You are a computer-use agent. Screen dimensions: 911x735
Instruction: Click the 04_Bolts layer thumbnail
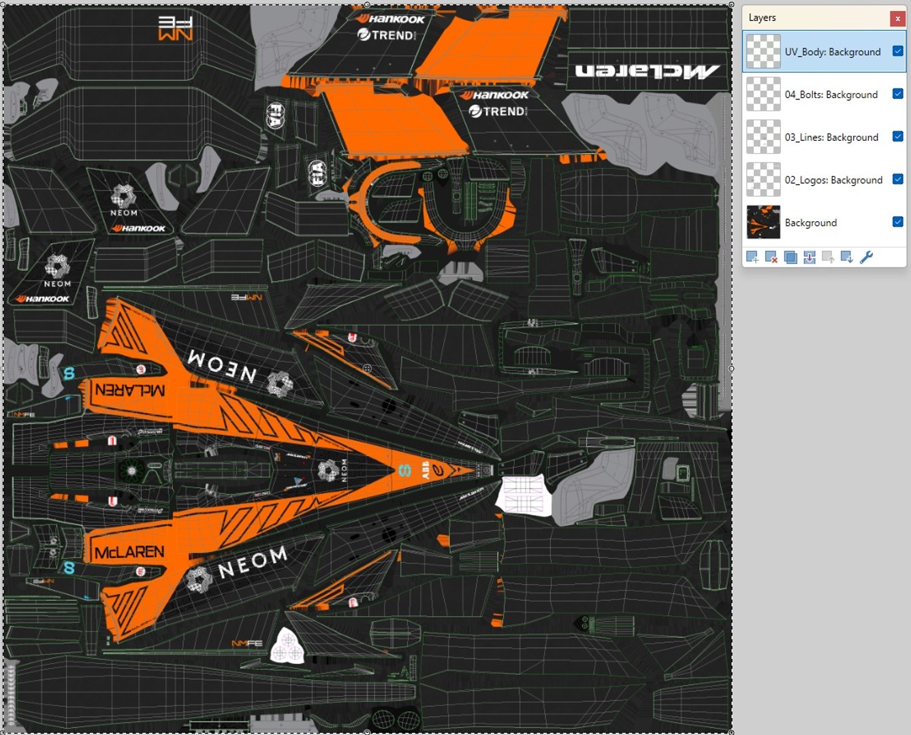click(x=763, y=94)
